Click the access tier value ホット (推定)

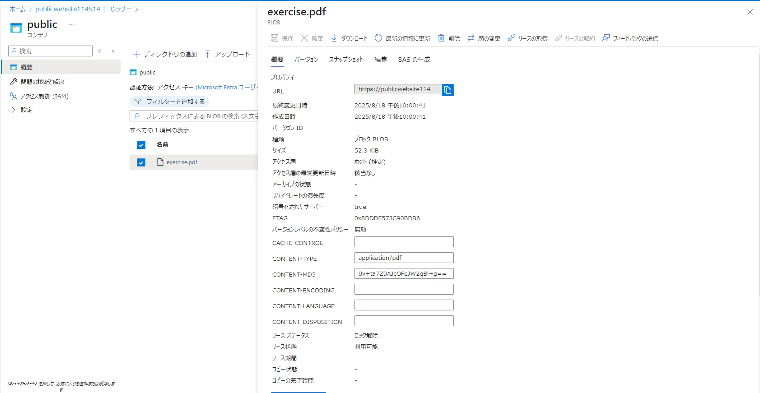coord(370,162)
